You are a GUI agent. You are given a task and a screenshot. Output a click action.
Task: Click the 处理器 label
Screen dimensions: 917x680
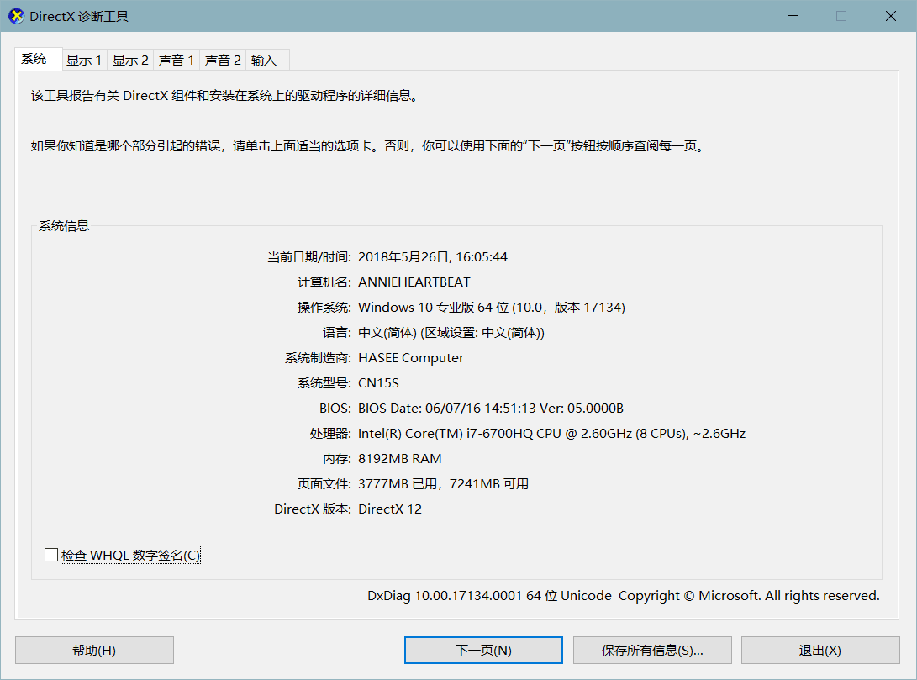[x=330, y=433]
